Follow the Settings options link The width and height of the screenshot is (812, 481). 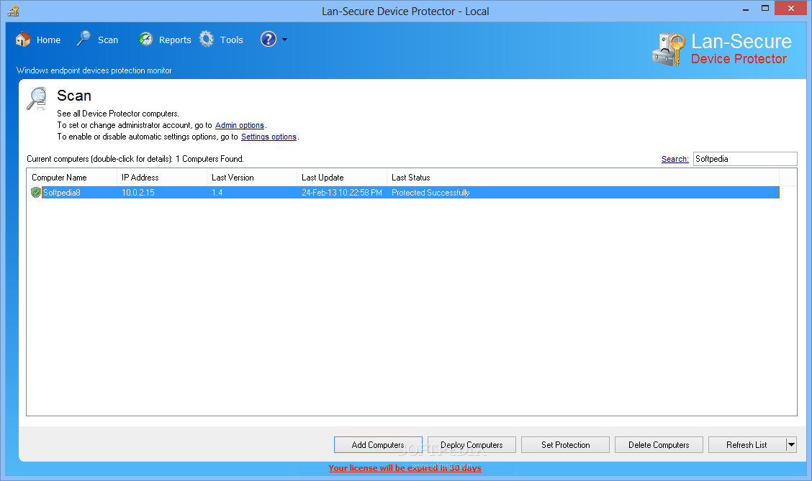pos(269,137)
